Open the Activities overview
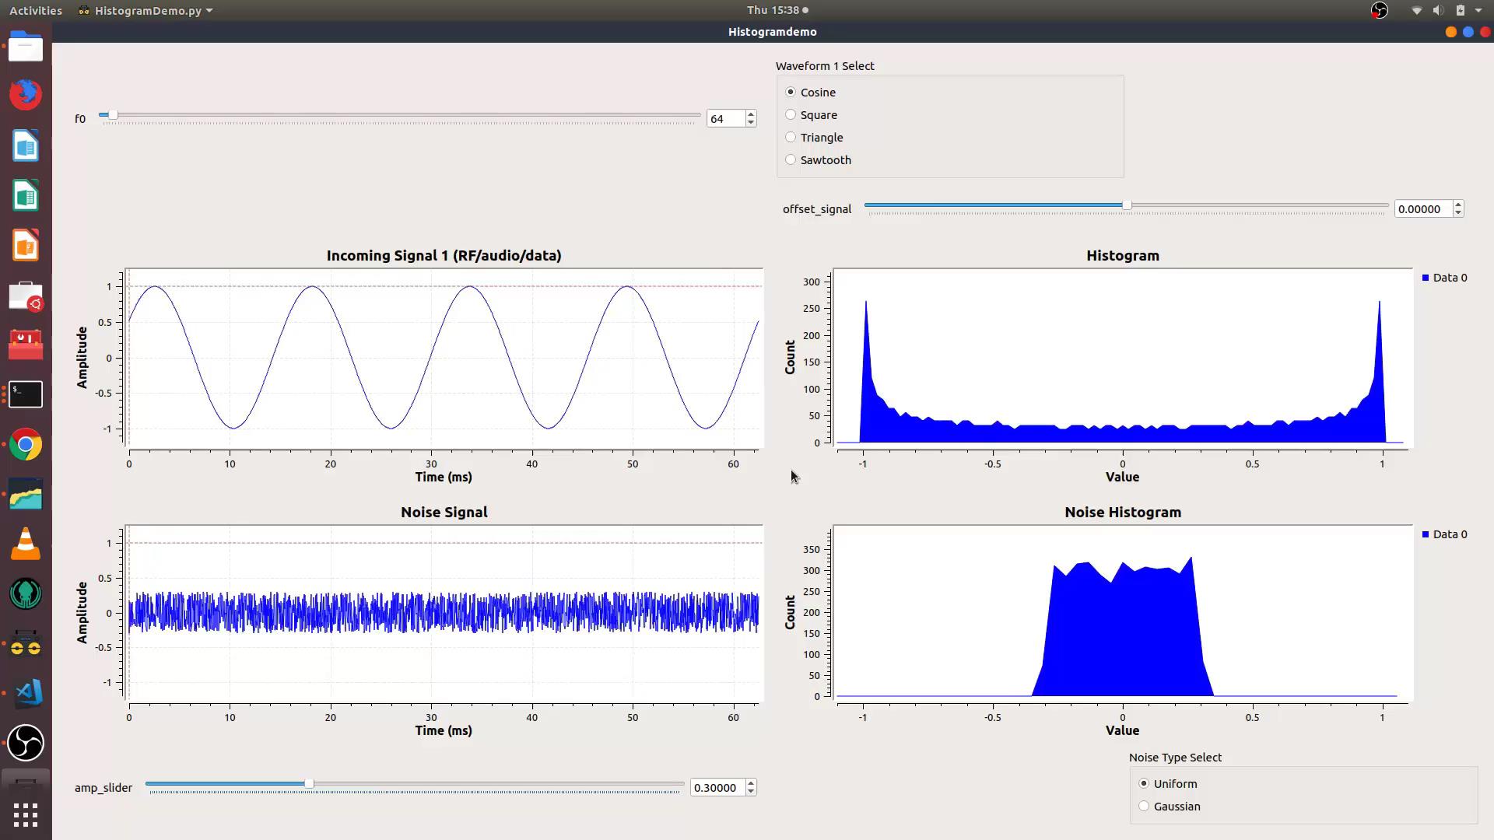Viewport: 1494px width, 840px height. pyautogui.click(x=35, y=10)
